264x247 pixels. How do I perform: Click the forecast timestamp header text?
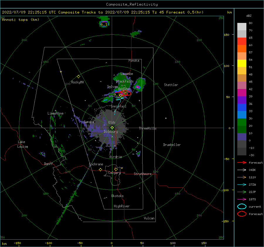(x=103, y=12)
